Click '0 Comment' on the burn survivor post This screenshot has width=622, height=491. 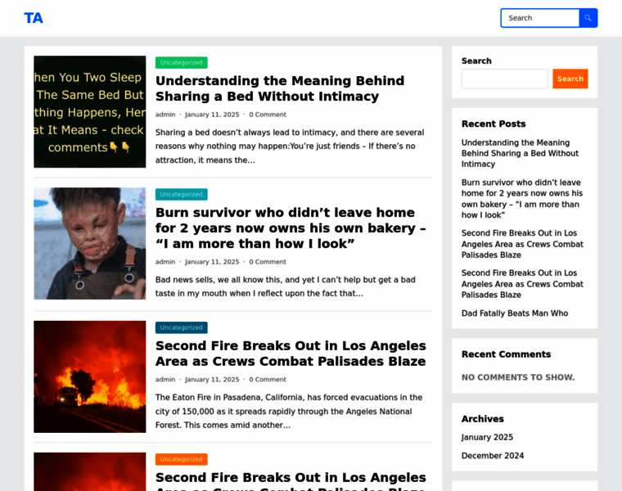tap(268, 262)
